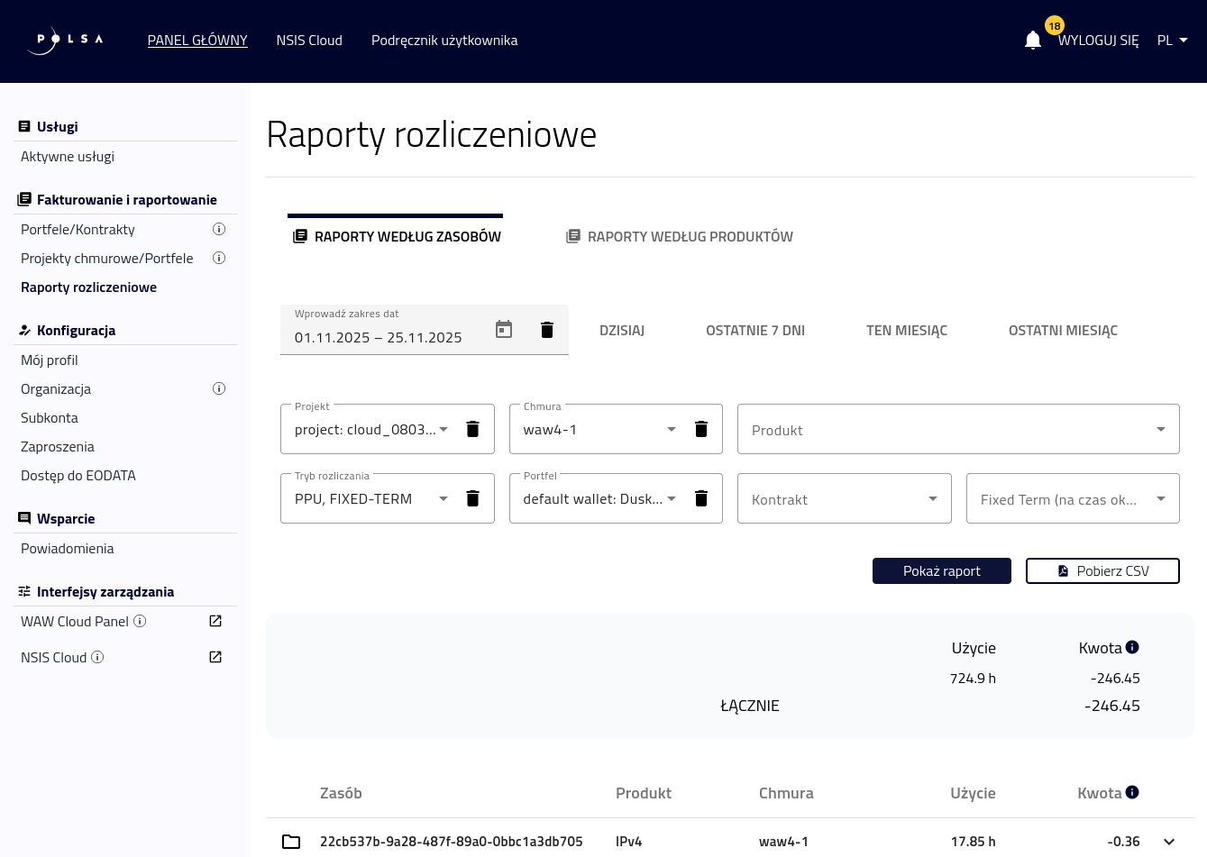
Task: Delete the Tryb rozliczania filter value
Action: [472, 498]
